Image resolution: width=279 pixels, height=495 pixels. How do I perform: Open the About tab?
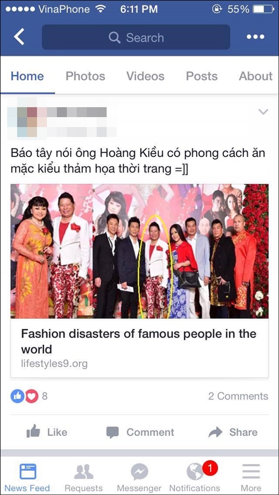coord(256,76)
